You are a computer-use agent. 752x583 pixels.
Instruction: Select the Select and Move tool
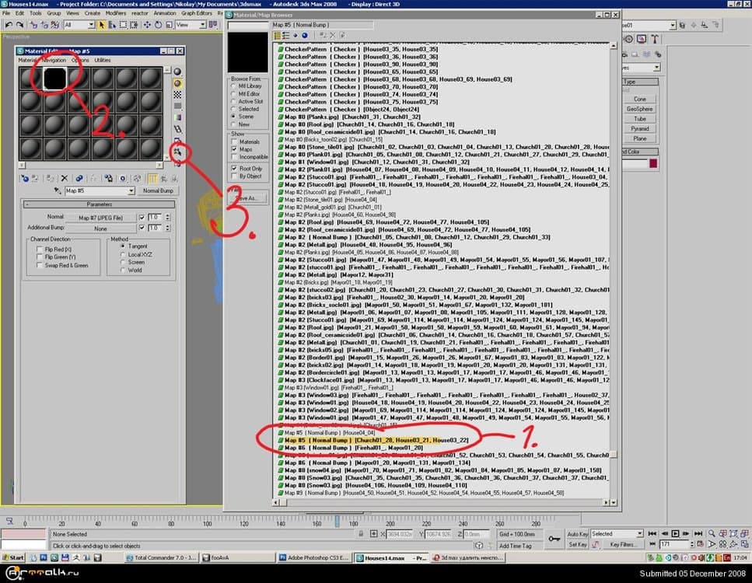[147, 24]
